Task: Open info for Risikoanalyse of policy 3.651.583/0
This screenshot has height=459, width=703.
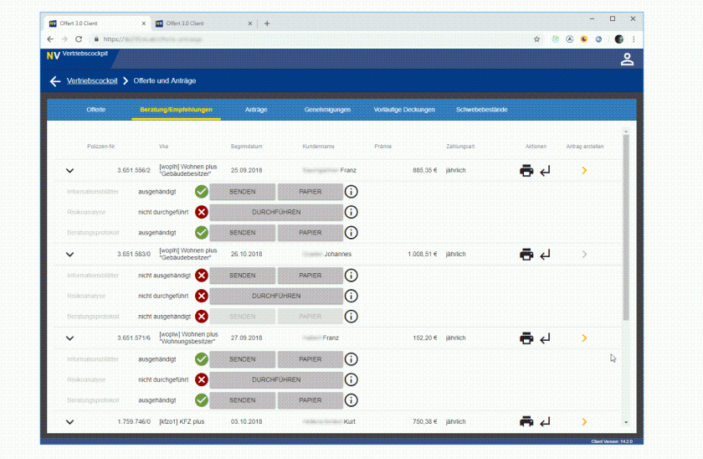Action: coord(351,297)
